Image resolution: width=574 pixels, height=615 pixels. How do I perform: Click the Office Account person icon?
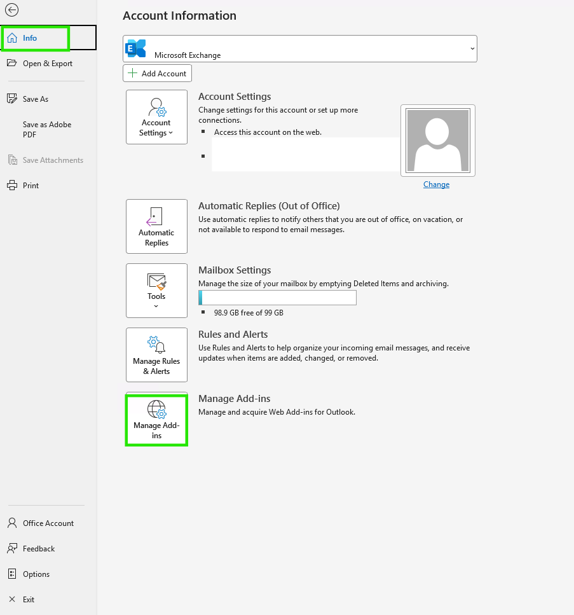[x=12, y=523]
